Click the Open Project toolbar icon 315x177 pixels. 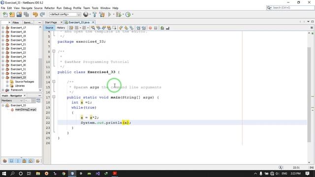coord(19,14)
